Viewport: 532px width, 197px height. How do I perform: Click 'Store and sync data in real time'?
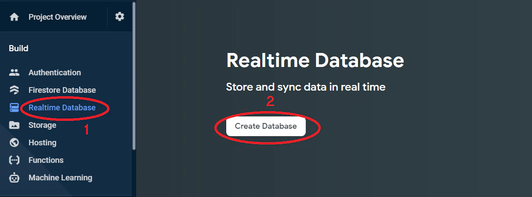pyautogui.click(x=306, y=87)
